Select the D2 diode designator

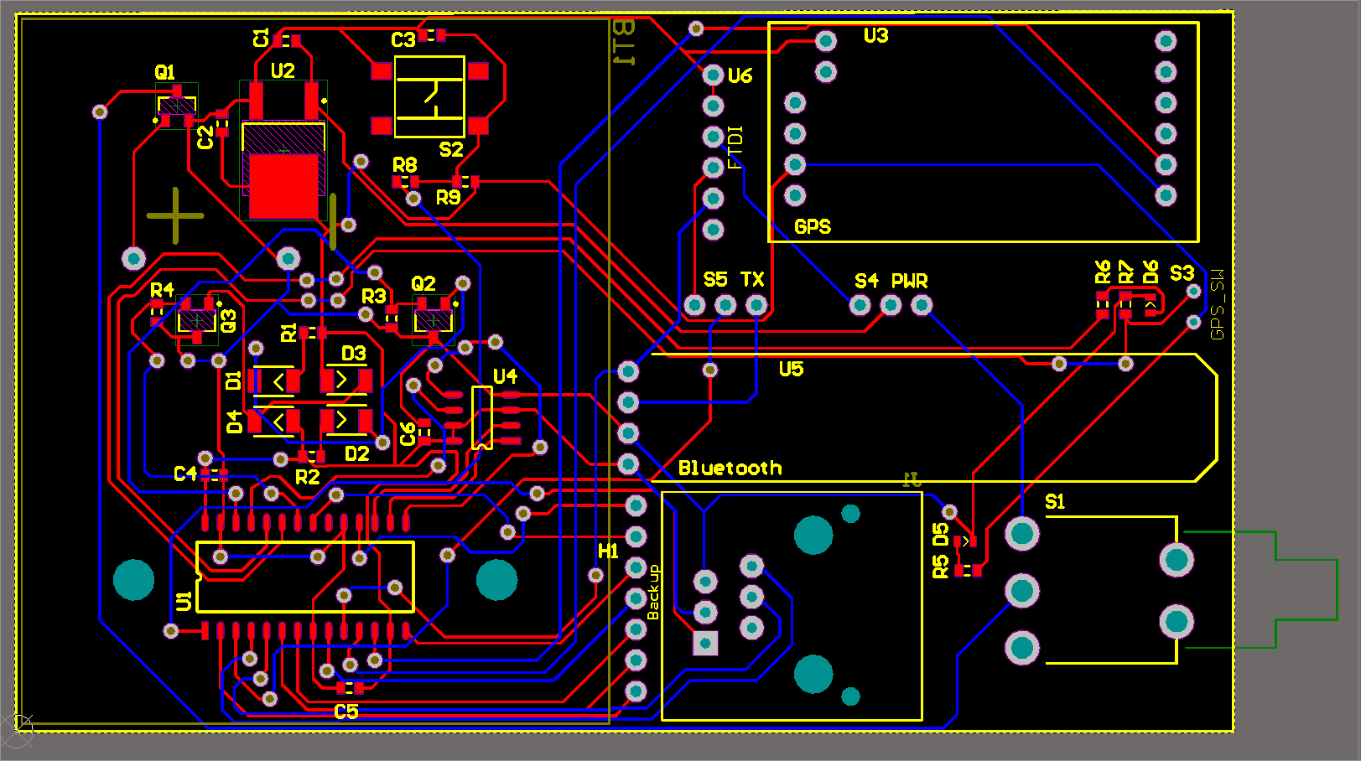pyautogui.click(x=357, y=454)
